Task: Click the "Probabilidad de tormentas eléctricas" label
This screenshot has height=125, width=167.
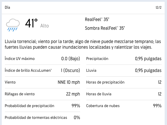Action: click(36, 118)
